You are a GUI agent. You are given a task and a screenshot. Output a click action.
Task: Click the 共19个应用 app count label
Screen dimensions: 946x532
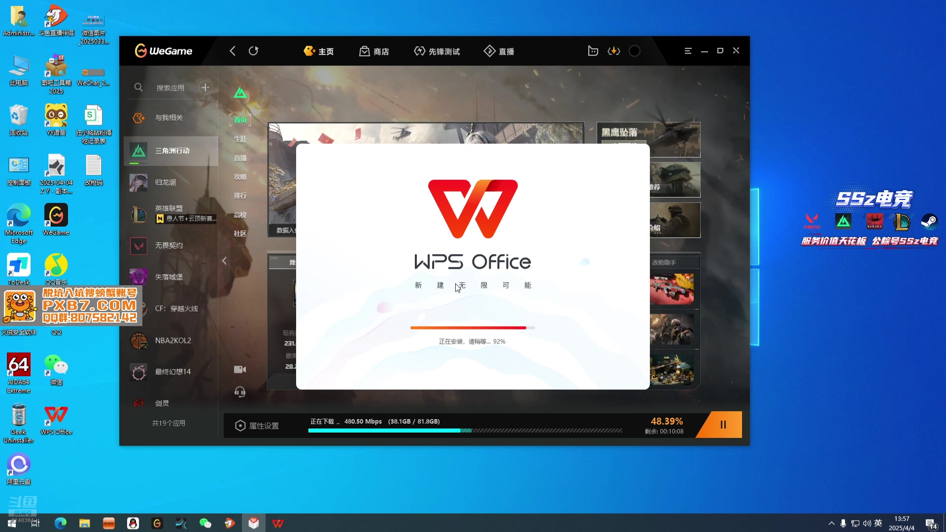click(x=169, y=423)
